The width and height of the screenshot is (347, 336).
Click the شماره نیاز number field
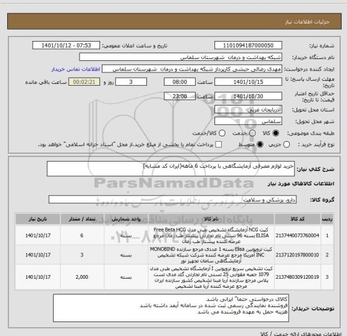(248, 45)
